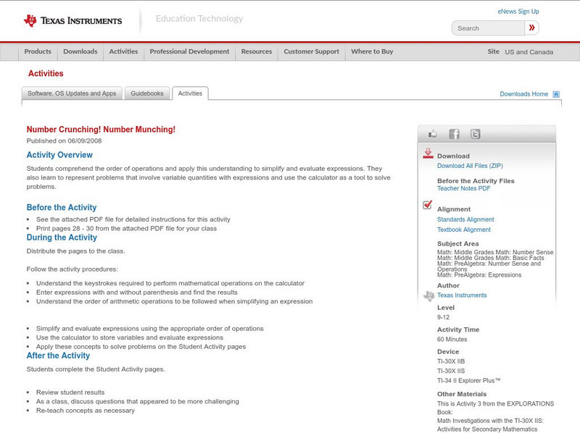Open the Where to Buy menu
This screenshot has width=580, height=433.
point(372,51)
